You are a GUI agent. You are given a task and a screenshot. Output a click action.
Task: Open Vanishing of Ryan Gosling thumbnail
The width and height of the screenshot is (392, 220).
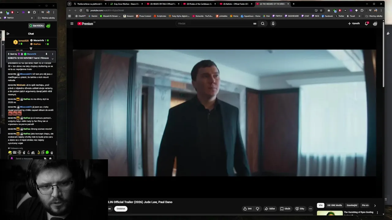pyautogui.click(x=330, y=213)
